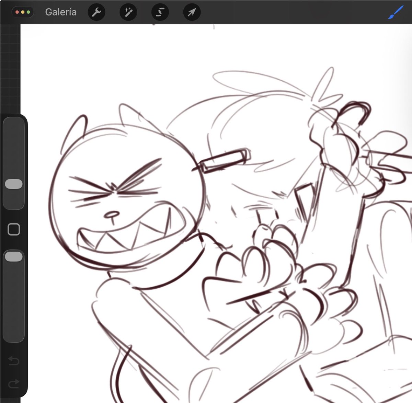Undo the last stroke with the undo arrow
Image resolution: width=412 pixels, height=403 pixels.
pos(13,360)
